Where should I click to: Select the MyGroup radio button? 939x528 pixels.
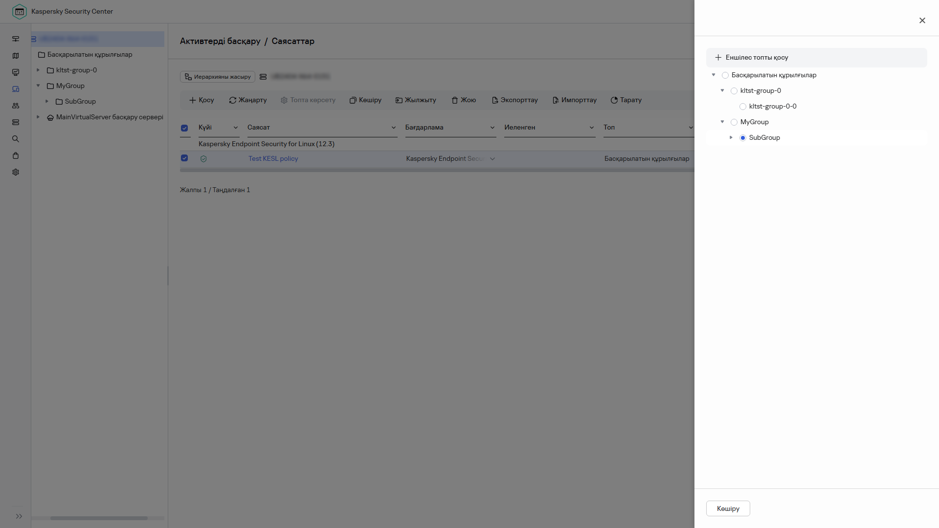click(x=734, y=122)
